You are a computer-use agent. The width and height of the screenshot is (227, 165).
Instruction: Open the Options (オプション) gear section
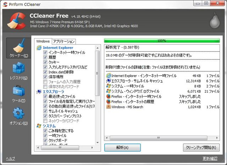(x=18, y=116)
